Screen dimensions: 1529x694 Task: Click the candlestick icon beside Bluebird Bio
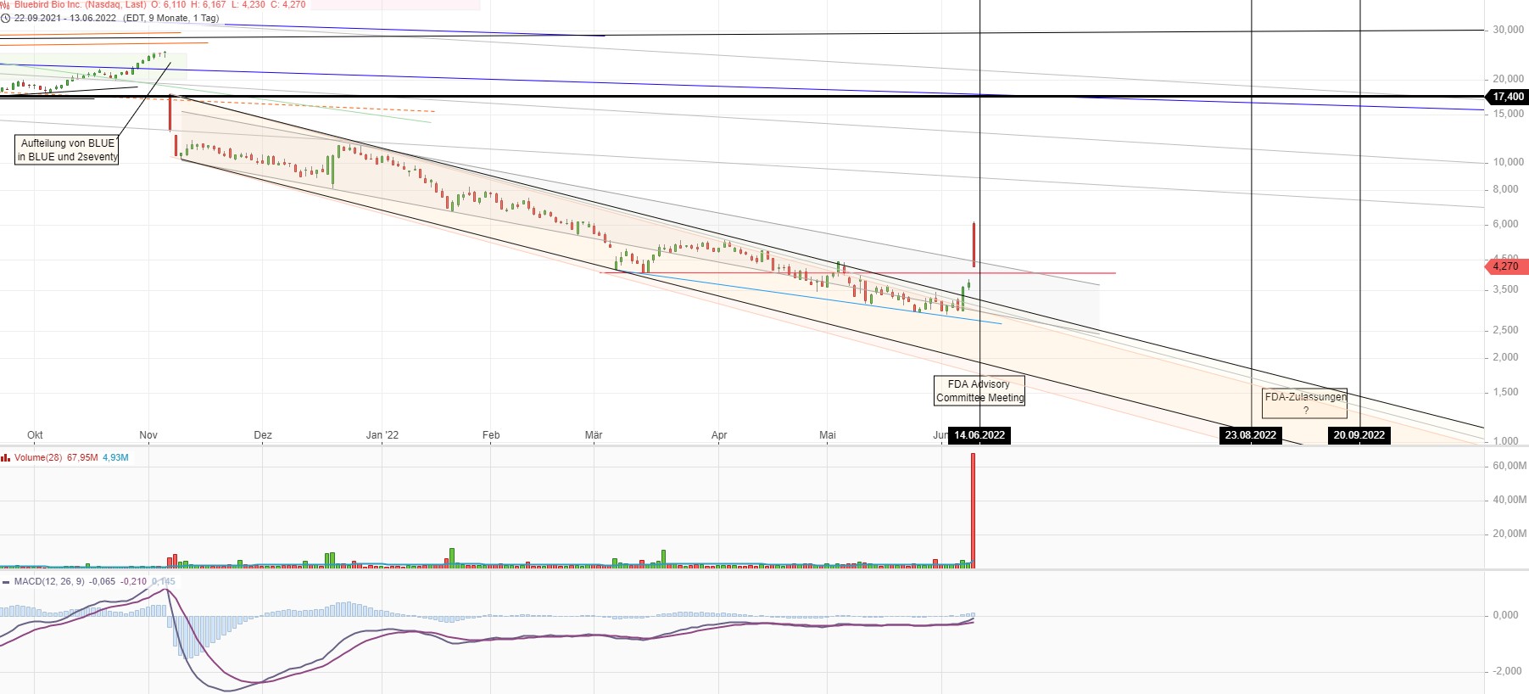pos(5,4)
